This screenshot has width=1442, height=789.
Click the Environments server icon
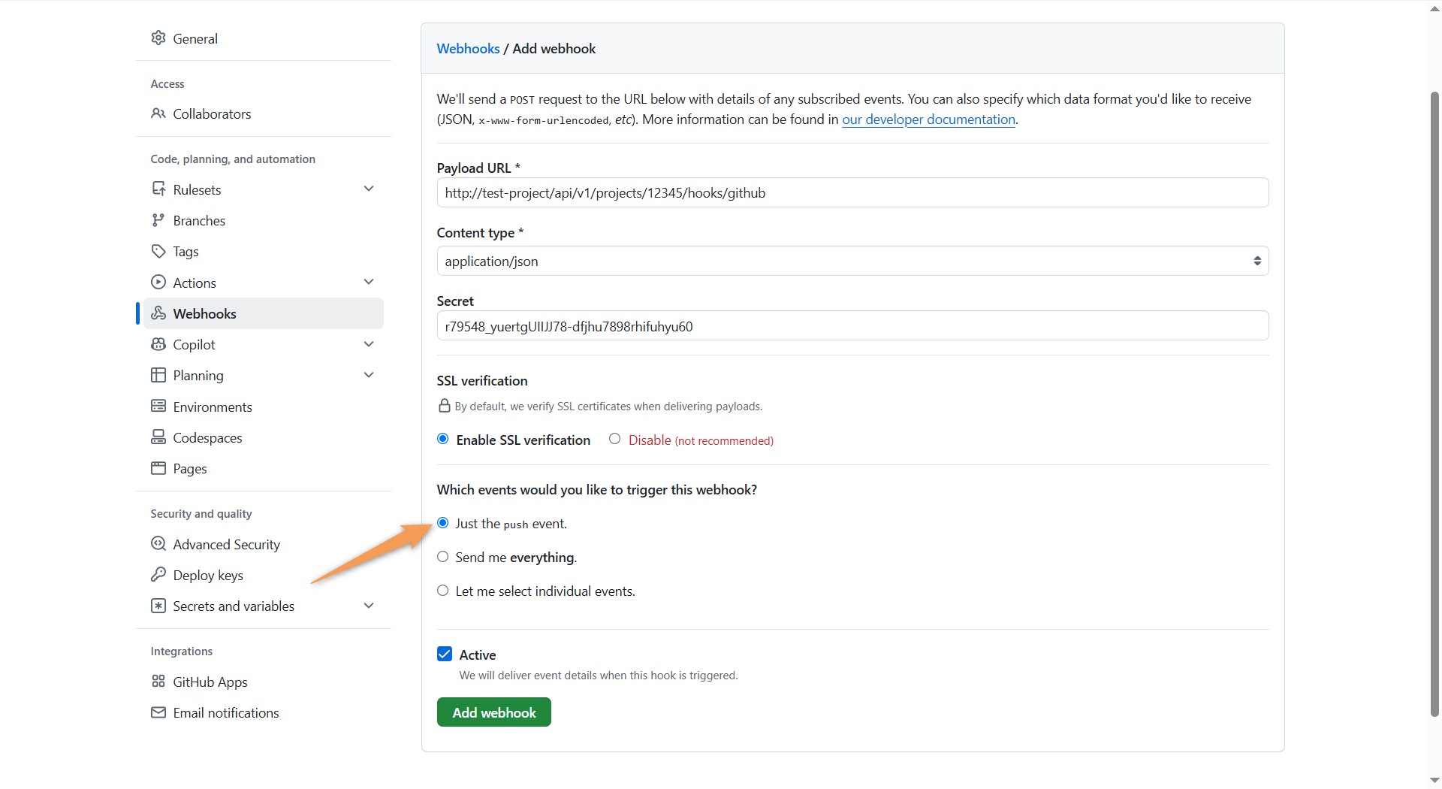(158, 407)
